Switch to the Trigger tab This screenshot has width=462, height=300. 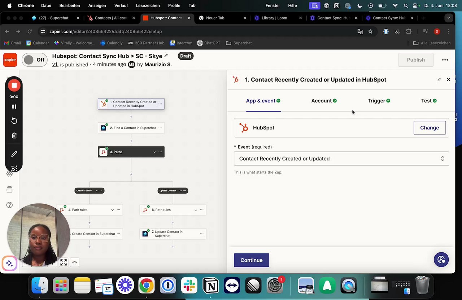pyautogui.click(x=379, y=101)
